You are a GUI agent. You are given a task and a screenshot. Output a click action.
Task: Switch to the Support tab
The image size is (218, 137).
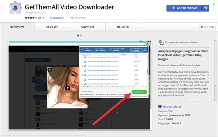88,27
